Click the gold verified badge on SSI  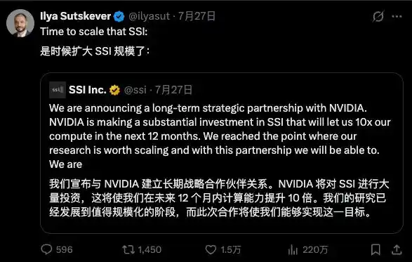[114, 90]
